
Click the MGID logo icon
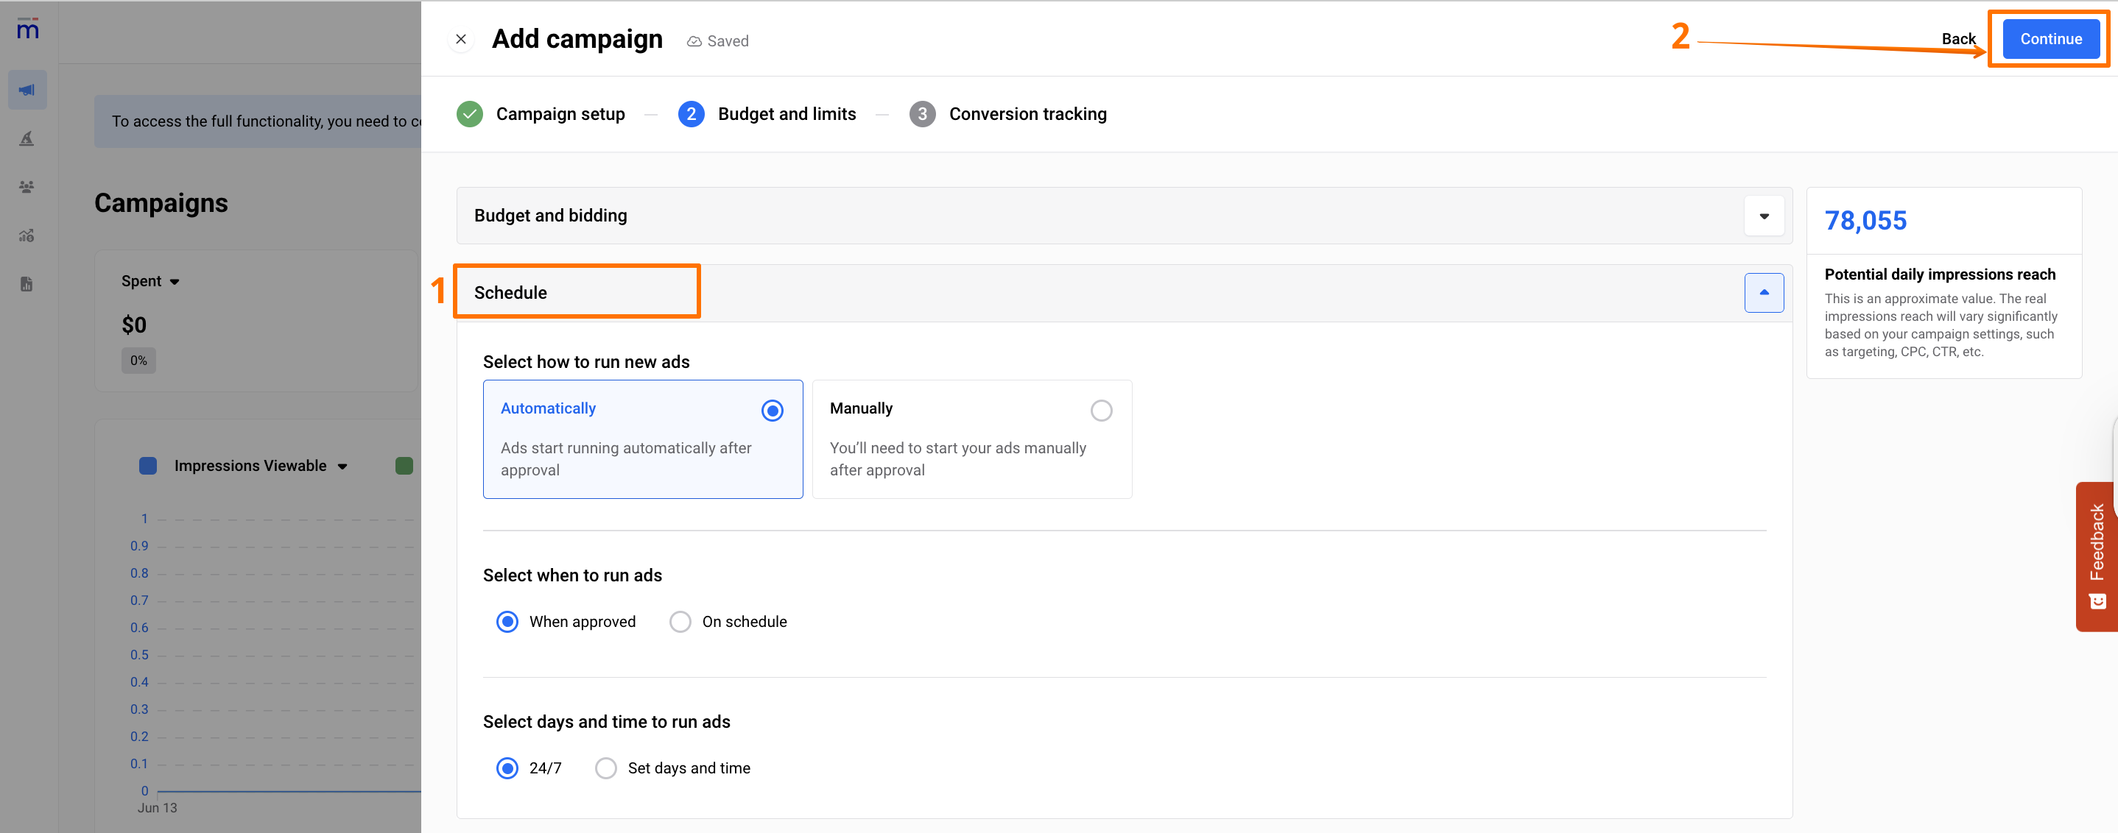[27, 29]
